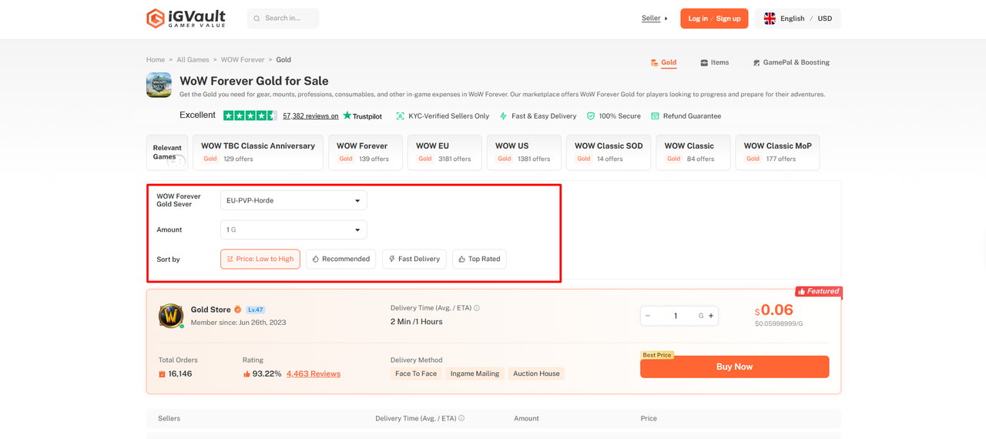The height and width of the screenshot is (439, 986).
Task: Click the Face To Face delivery tag
Action: [x=416, y=374]
